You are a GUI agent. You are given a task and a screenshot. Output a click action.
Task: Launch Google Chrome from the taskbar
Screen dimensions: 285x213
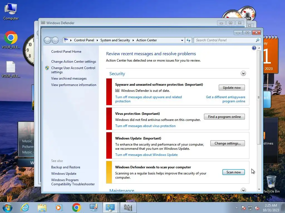(76, 207)
